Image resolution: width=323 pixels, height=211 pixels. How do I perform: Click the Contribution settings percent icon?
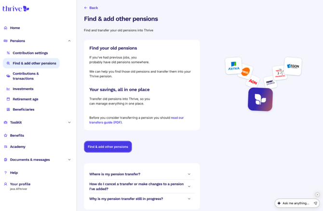(x=8, y=53)
